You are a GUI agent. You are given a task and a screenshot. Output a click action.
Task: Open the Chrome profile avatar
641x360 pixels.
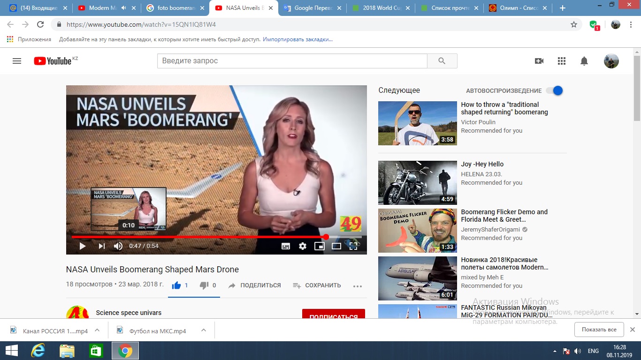point(615,24)
